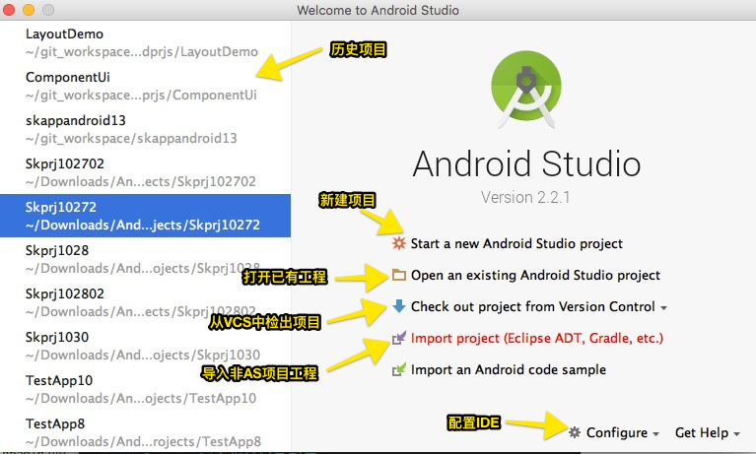This screenshot has width=756, height=454.
Task: Click the Import Android code sample icon
Action: 399,369
